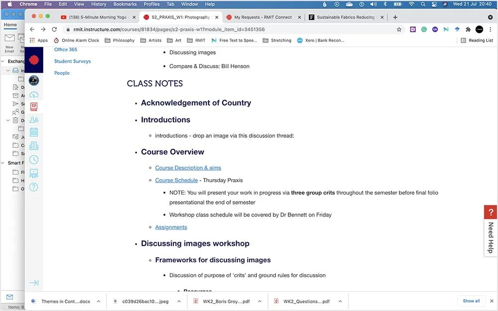Open the Profiles menu in menu bar

click(x=151, y=4)
